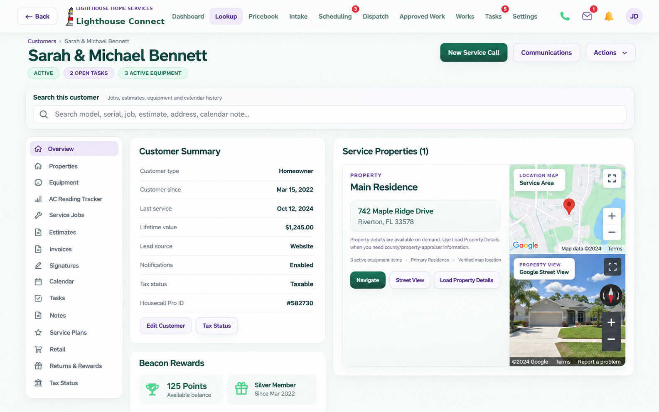Viewport: 659px width, 412px height.
Task: Click the Retail shopping cart icon
Action: coord(38,349)
